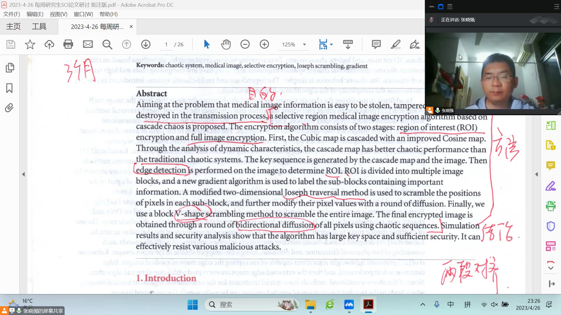Click the 125% zoom value field
This screenshot has height=315, width=561.
click(x=288, y=45)
